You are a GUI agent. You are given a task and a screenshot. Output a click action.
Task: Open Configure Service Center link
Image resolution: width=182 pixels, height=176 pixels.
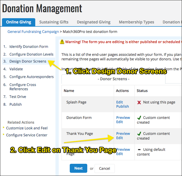27,135
